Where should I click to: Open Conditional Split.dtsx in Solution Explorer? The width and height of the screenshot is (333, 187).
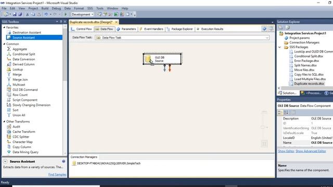[x=309, y=56]
